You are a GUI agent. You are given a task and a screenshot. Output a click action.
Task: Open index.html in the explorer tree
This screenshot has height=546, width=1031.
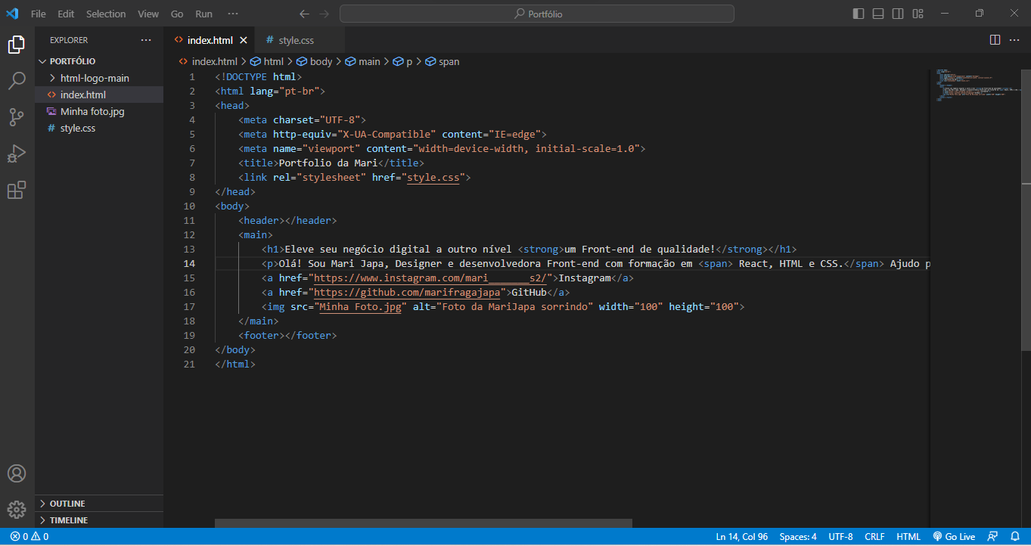click(99, 95)
